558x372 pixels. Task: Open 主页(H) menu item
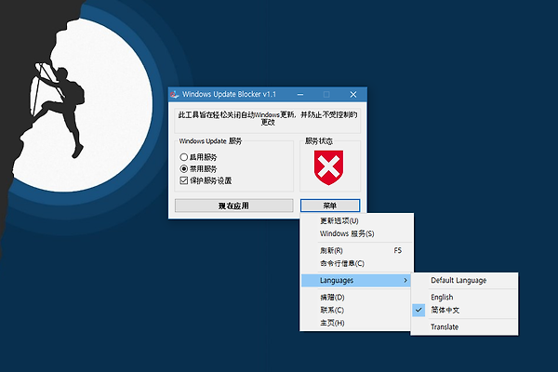332,323
